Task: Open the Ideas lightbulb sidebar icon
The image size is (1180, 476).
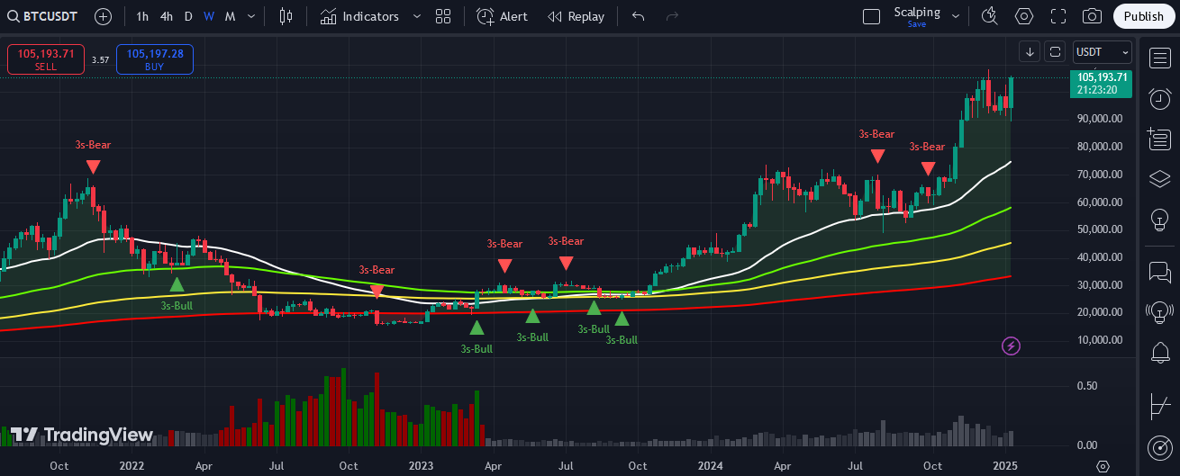Action: click(x=1160, y=219)
